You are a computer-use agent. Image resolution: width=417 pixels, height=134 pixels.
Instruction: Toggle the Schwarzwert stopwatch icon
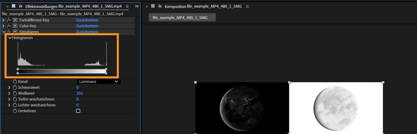(15, 88)
